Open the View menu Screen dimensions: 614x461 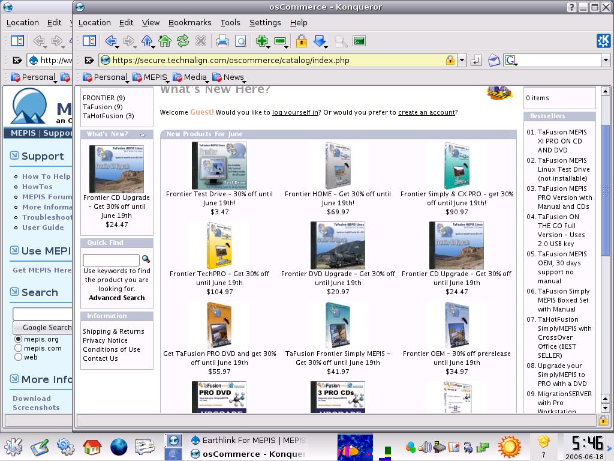click(x=151, y=23)
